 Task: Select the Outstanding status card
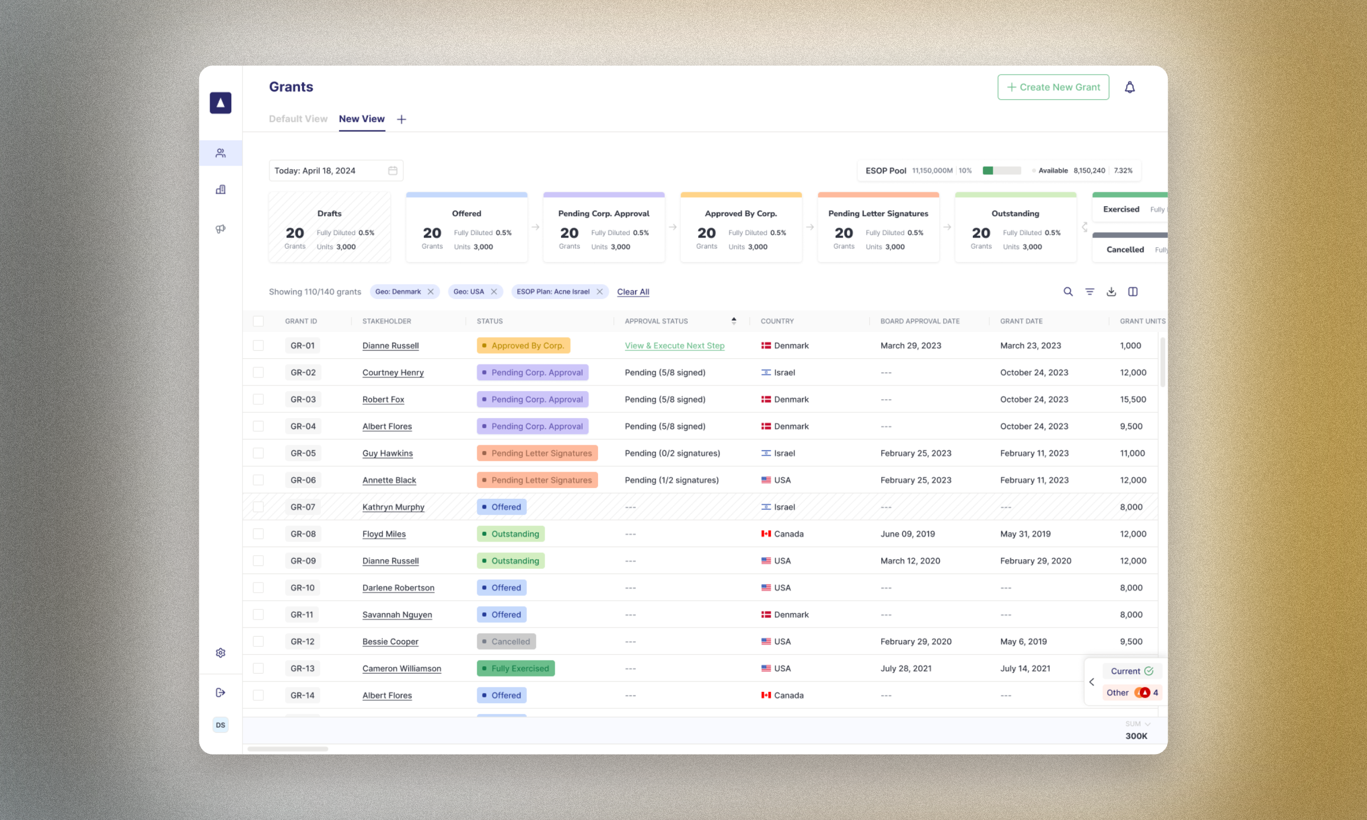pyautogui.click(x=1016, y=227)
